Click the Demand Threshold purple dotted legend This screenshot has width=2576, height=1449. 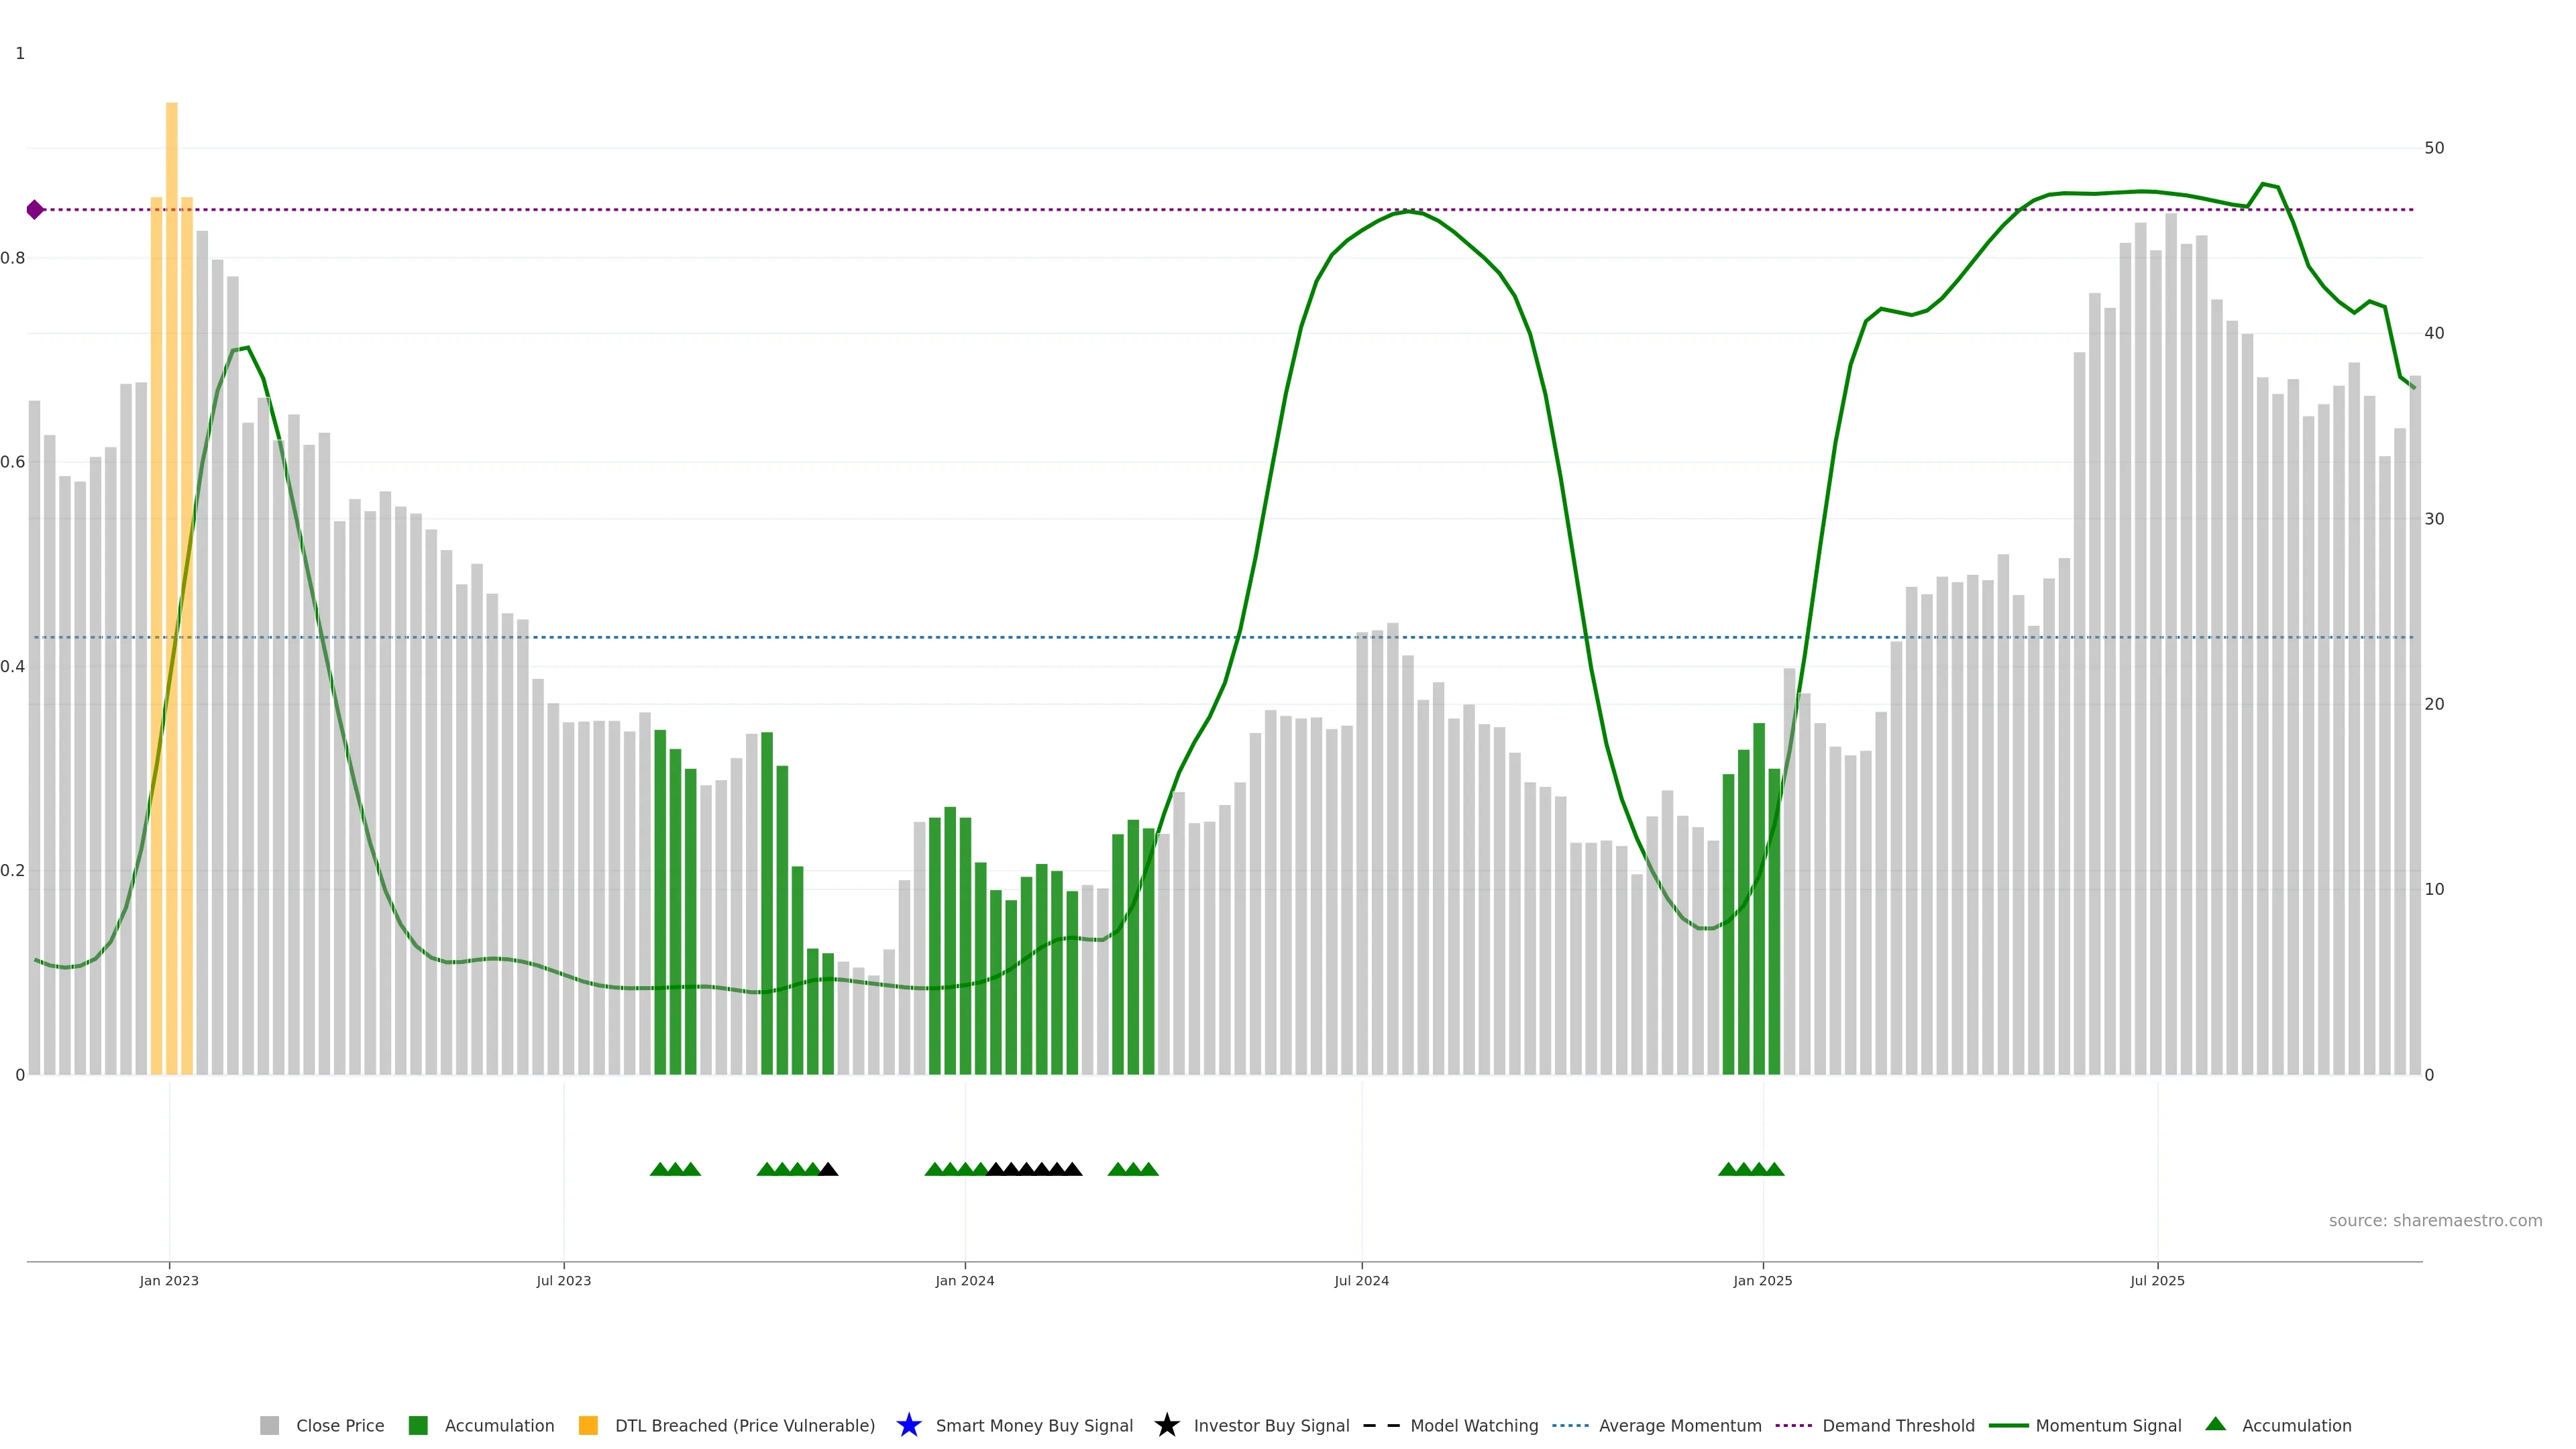(1793, 1425)
